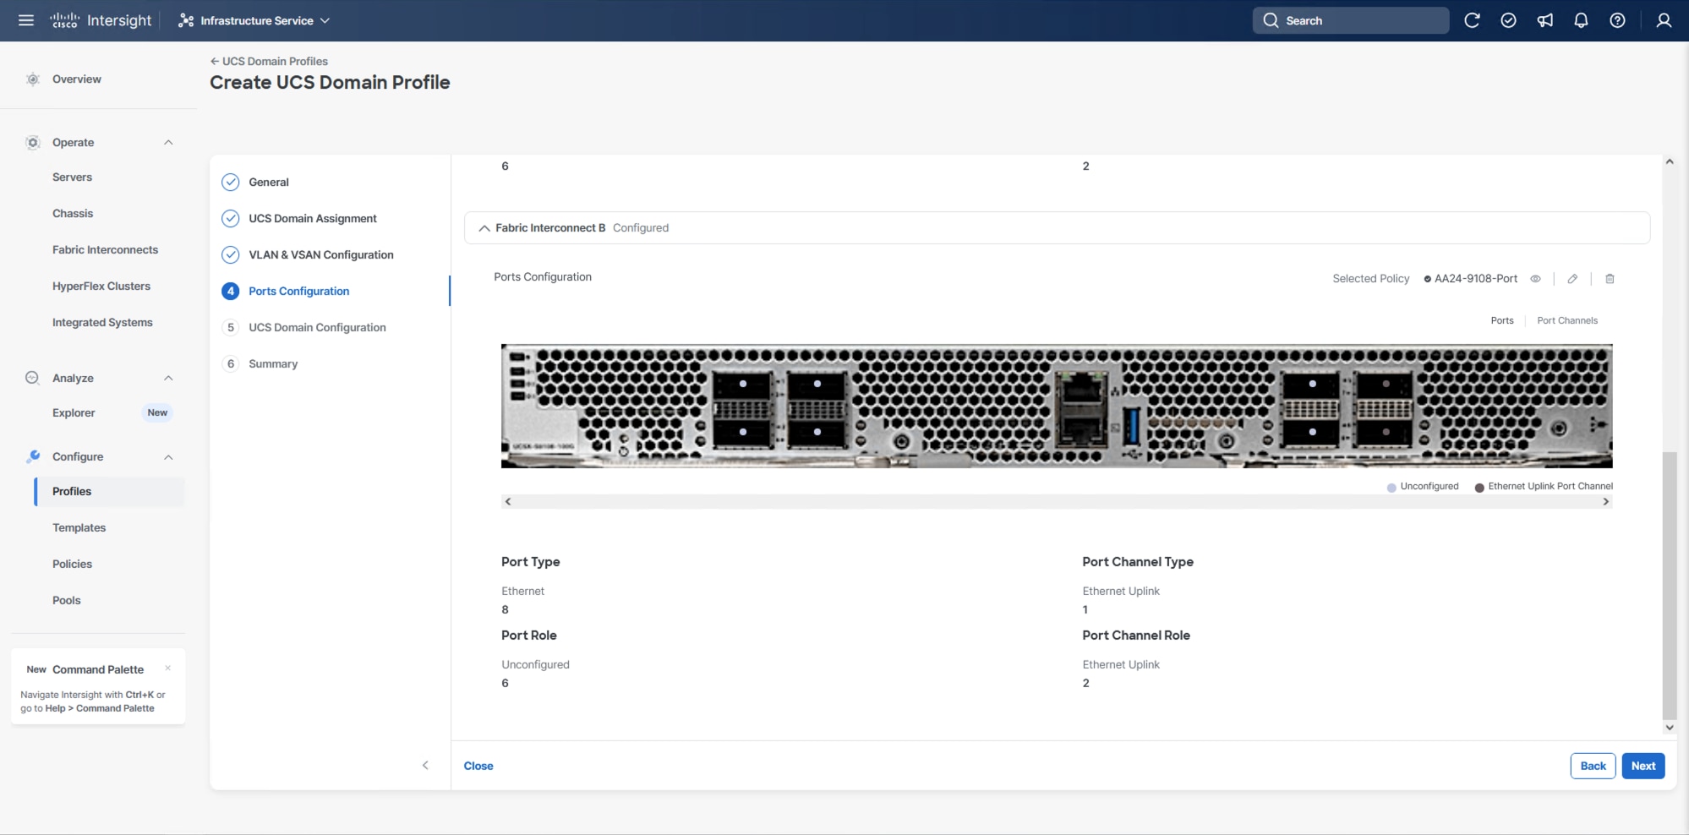Click the Back button
Image resolution: width=1689 pixels, height=835 pixels.
tap(1593, 766)
